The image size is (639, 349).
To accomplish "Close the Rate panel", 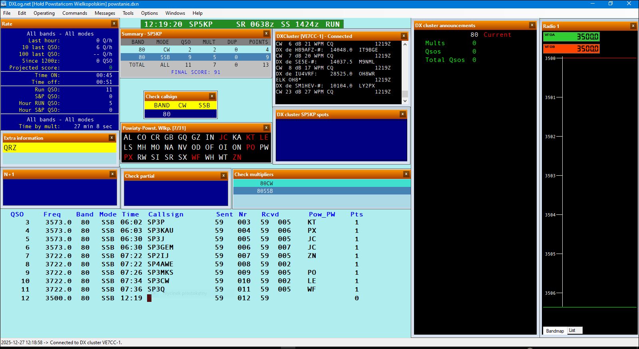I will [x=114, y=24].
